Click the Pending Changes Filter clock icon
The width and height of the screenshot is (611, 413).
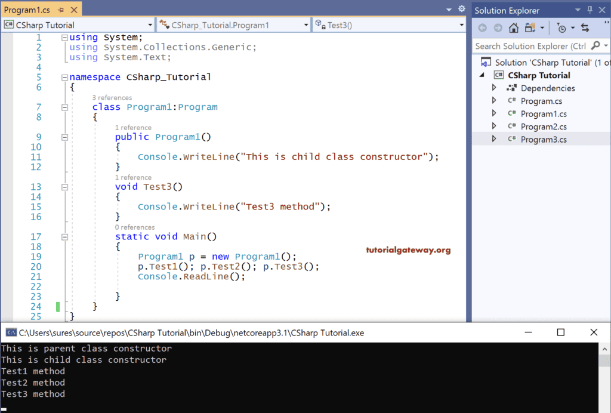pyautogui.click(x=561, y=28)
